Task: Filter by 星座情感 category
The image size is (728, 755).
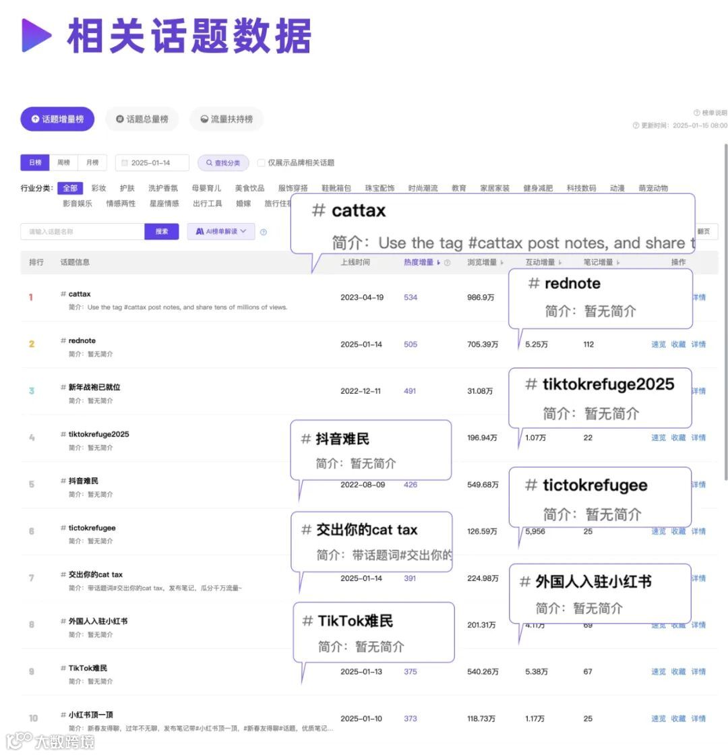Action: coord(164,204)
